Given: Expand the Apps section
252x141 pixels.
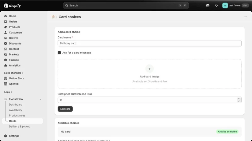Looking at the screenshot, I should (x=8, y=92).
